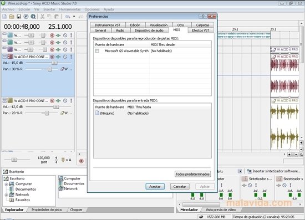The width and height of the screenshot is (305, 220).
Task: Click the record button in transport bar
Action: (82, 161)
